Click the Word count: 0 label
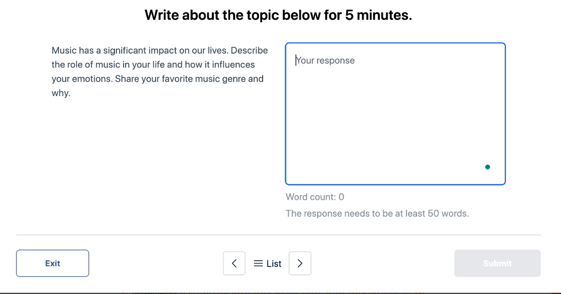The width and height of the screenshot is (561, 294). pyautogui.click(x=315, y=196)
